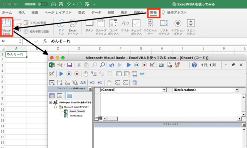Open the Properties window icon with gear

(169, 65)
